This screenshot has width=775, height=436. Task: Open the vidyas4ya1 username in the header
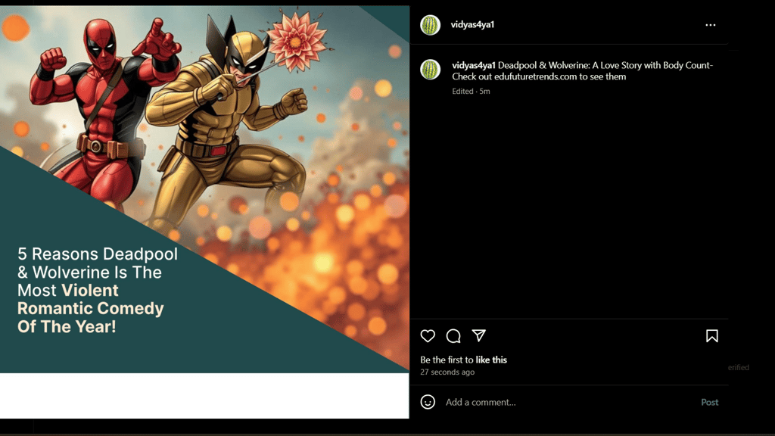point(472,25)
